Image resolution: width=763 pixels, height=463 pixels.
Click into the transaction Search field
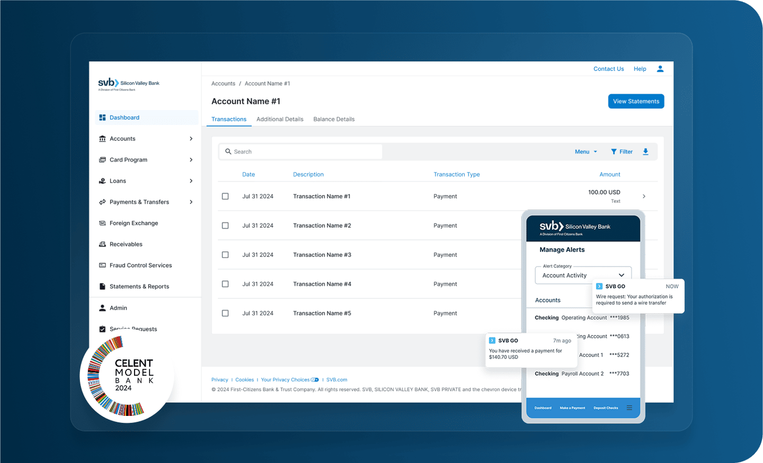click(x=300, y=152)
